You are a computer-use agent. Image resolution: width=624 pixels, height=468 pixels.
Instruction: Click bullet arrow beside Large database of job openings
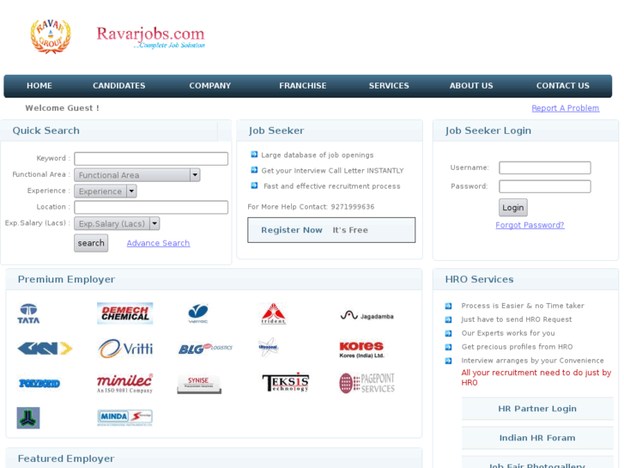254,155
